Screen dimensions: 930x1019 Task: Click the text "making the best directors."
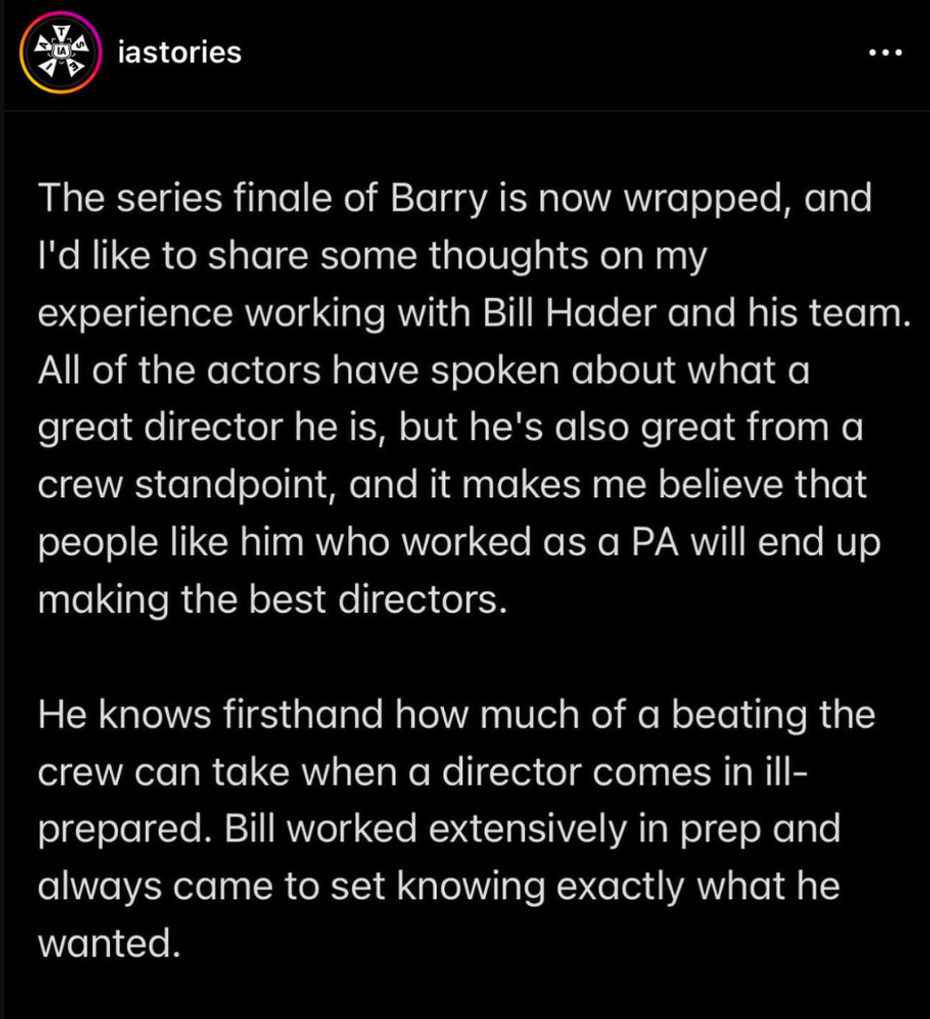pos(267,601)
